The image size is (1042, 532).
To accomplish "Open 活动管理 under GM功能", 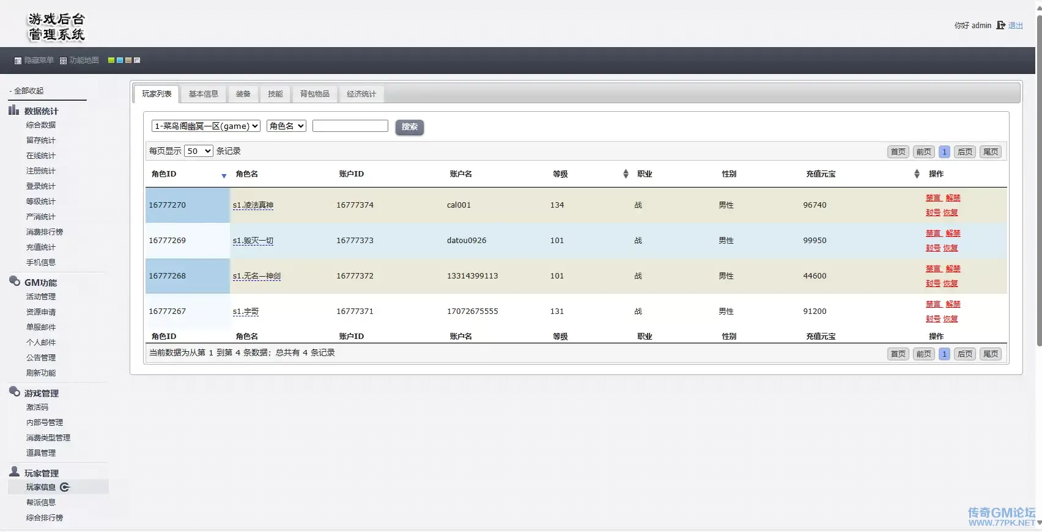I will click(41, 297).
